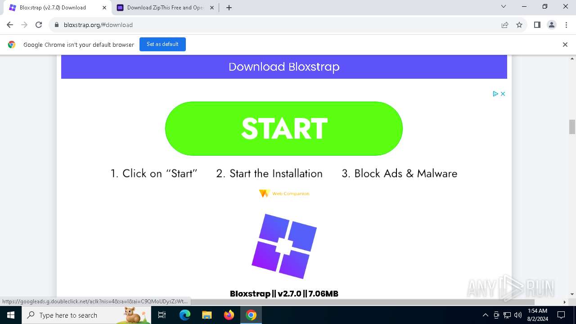Viewport: 576px width, 324px height.
Task: Switch to the Bloxstrap (v2.7.0) Download tab
Action: tap(53, 8)
